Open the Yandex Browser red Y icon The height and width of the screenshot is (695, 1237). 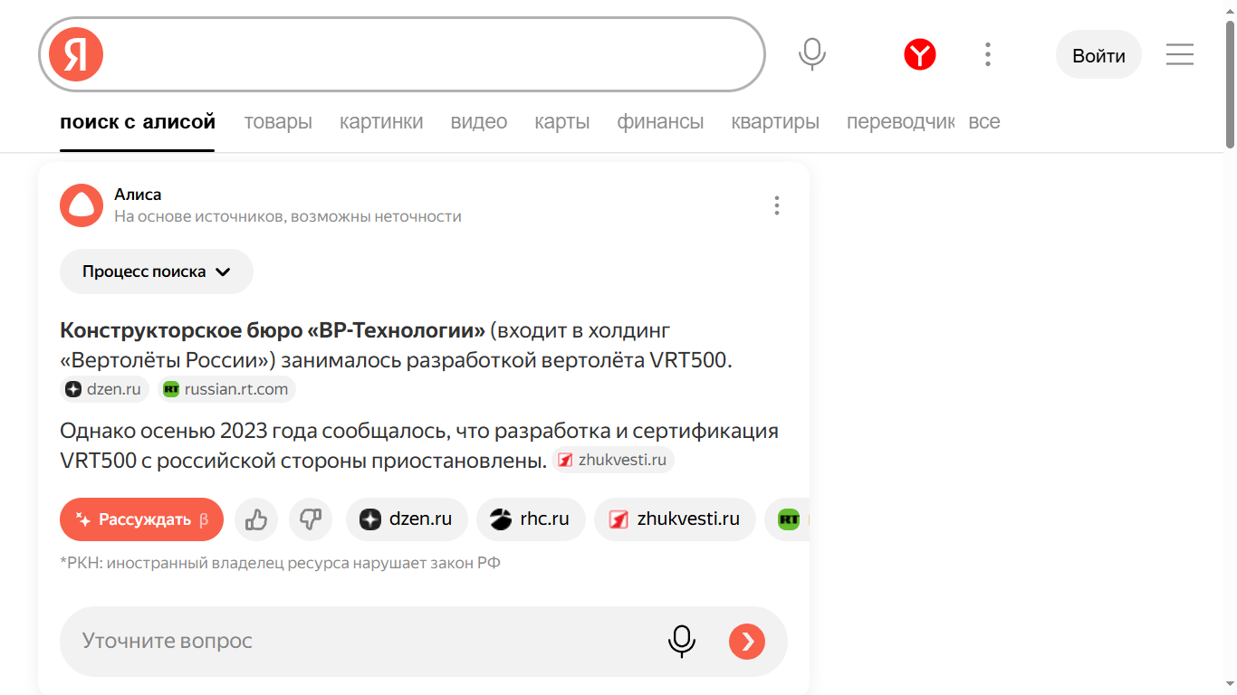(920, 55)
